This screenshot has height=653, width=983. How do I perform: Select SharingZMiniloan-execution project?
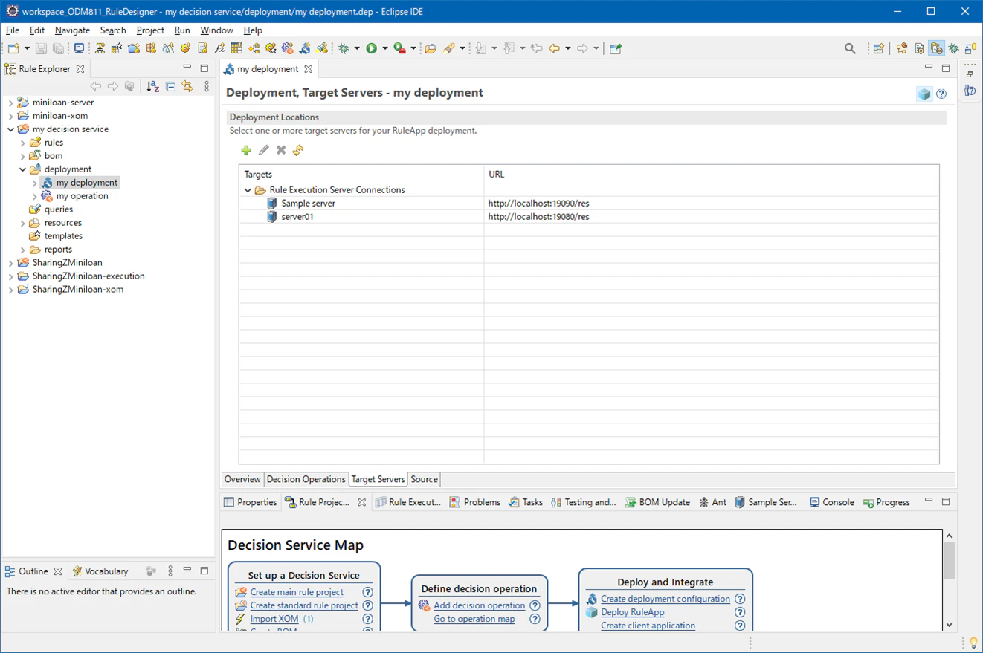coord(88,276)
